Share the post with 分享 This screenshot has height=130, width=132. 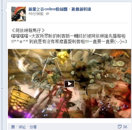point(33,127)
